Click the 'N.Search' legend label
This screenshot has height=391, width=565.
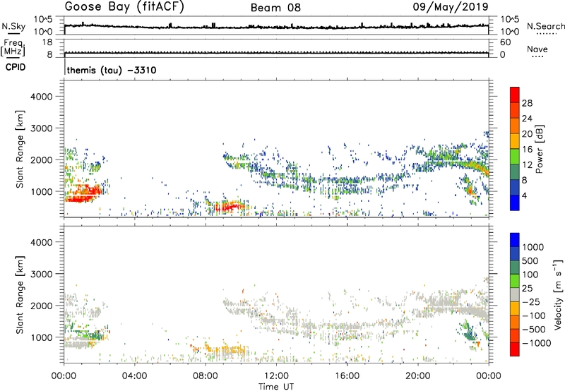[x=545, y=26]
